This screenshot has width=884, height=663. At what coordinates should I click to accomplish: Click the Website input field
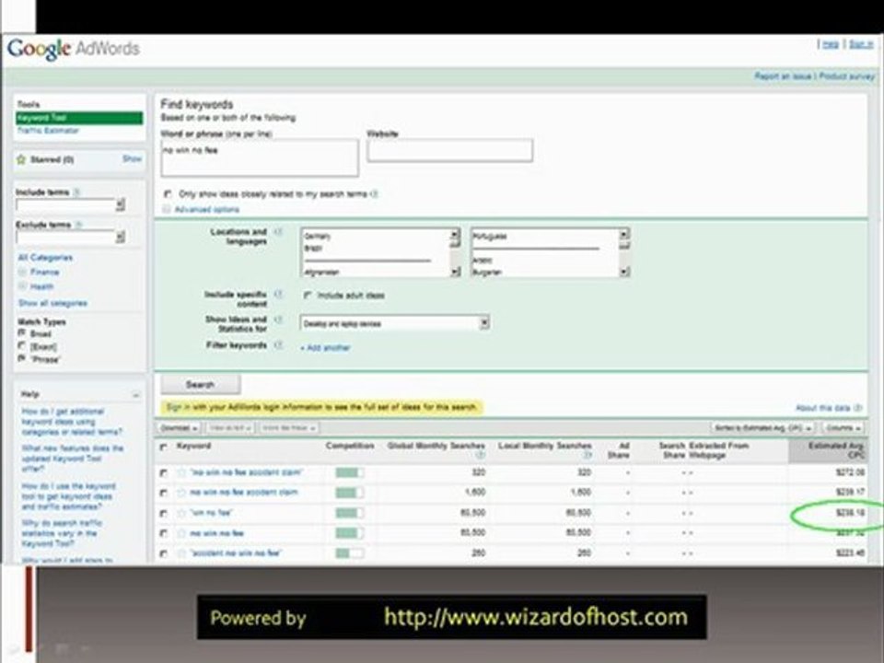[x=450, y=150]
